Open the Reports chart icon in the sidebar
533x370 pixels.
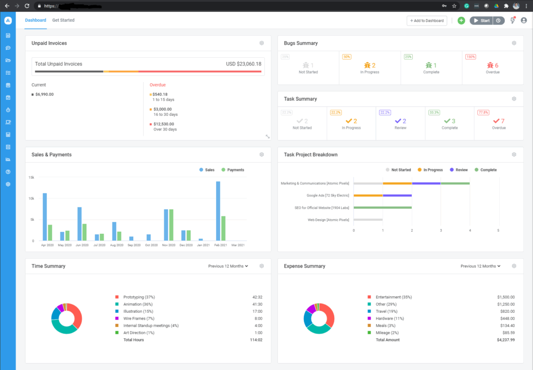coord(8,159)
